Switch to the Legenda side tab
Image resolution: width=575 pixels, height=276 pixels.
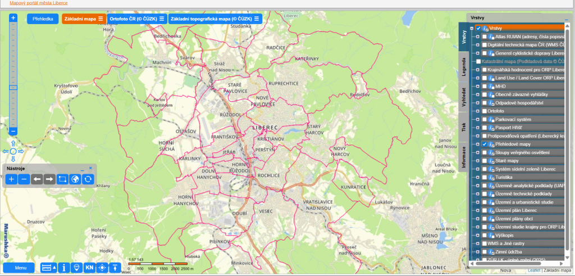463,69
